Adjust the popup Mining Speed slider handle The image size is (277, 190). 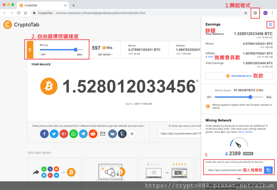click(250, 97)
